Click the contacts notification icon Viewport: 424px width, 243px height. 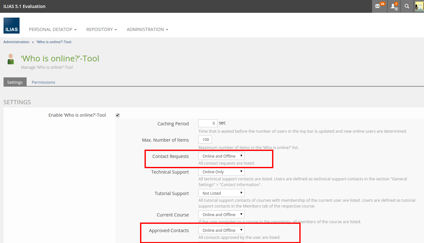click(394, 6)
